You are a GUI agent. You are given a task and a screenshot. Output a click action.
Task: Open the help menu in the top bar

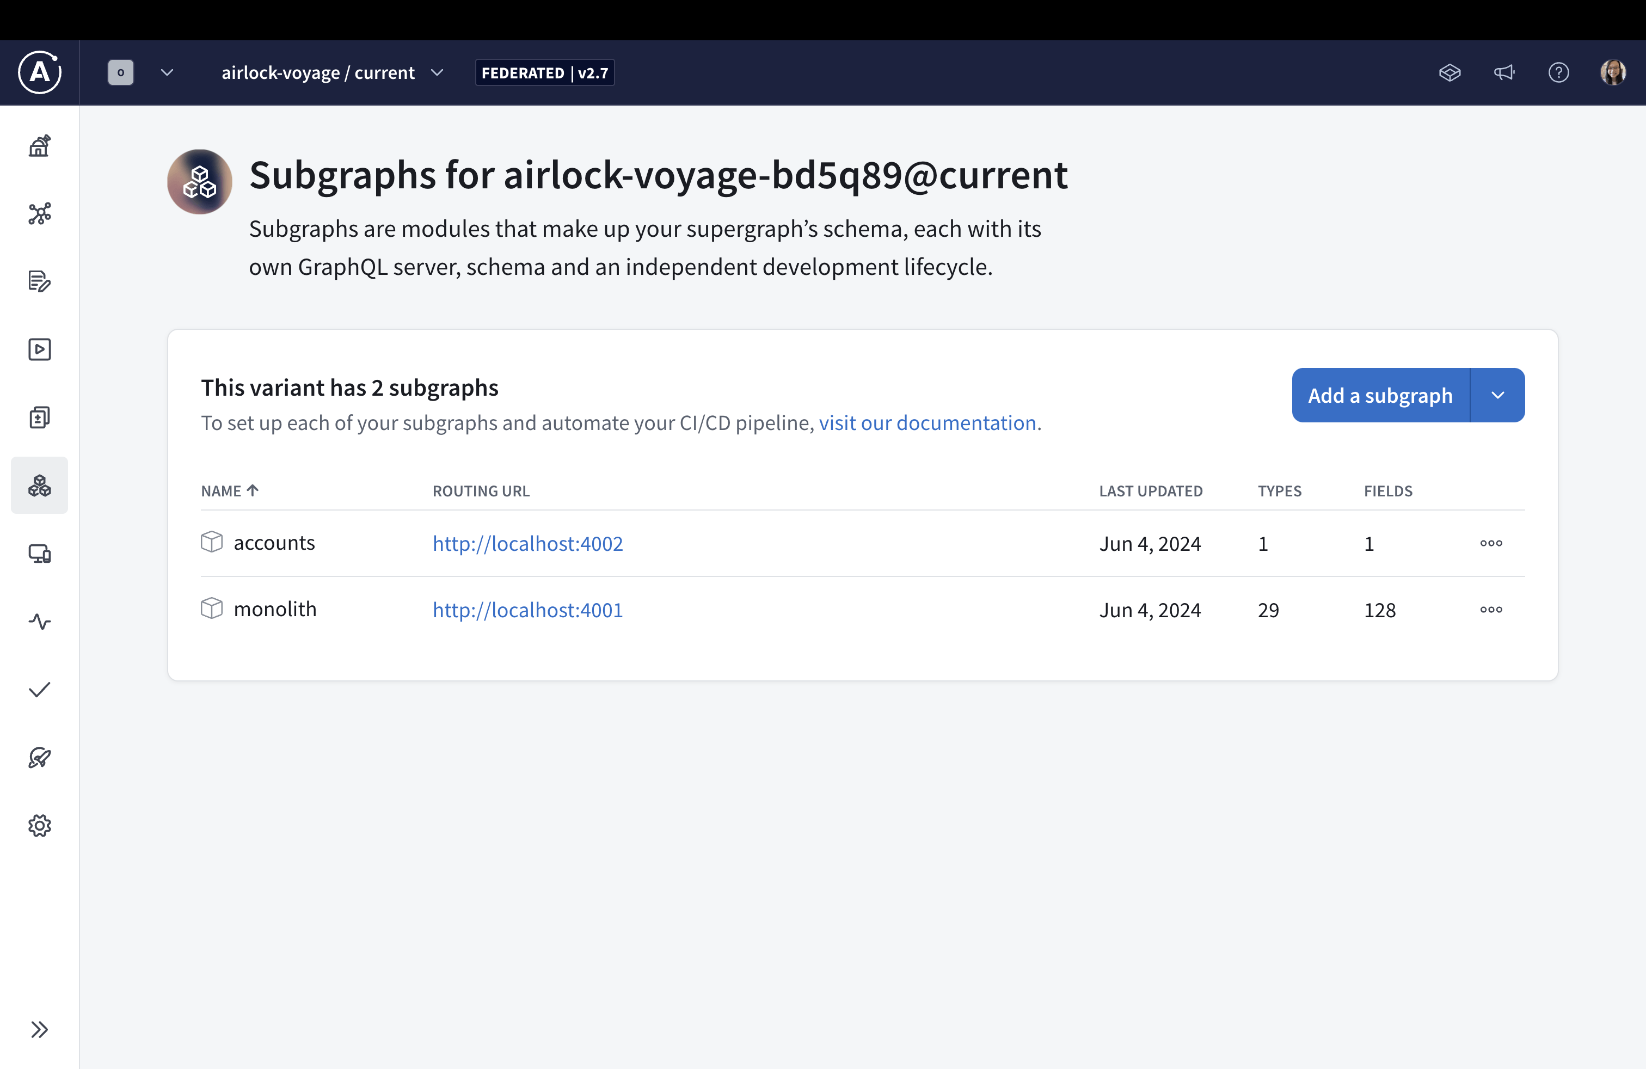(x=1559, y=72)
